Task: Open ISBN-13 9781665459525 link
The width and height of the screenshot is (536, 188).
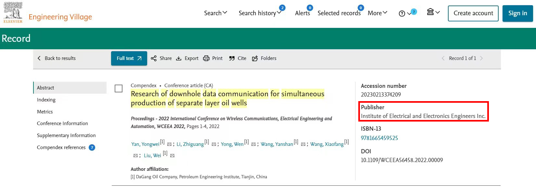Action: click(379, 138)
